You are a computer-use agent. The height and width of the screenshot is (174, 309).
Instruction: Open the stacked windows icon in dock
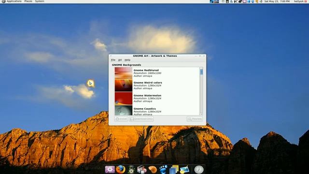(x=174, y=170)
